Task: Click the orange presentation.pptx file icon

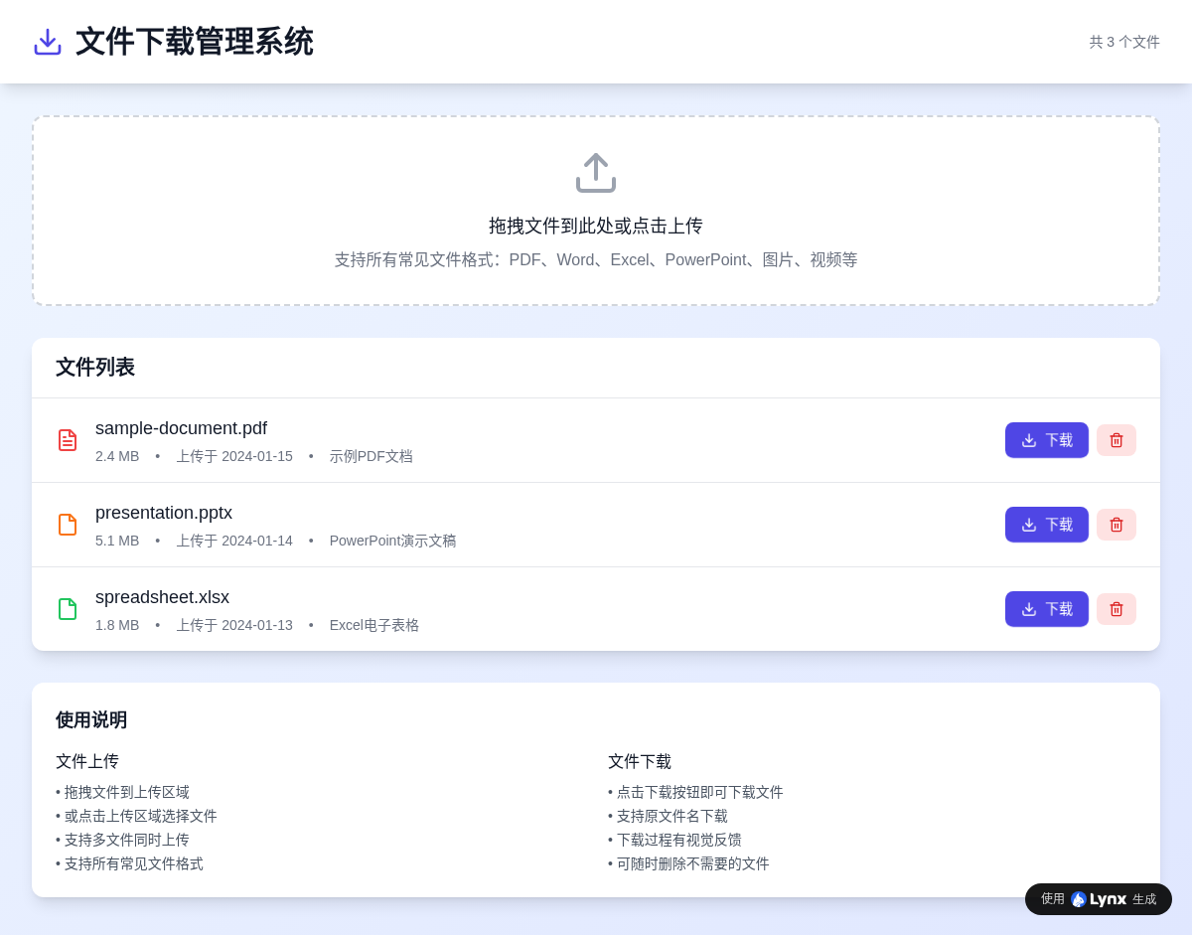Action: pos(68,525)
